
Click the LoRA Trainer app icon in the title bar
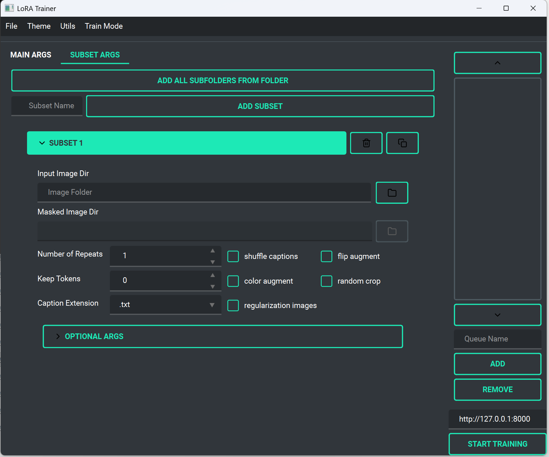9,8
